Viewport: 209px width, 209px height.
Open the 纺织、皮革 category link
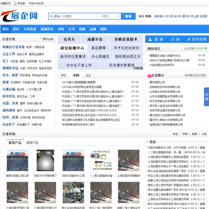point(10,117)
